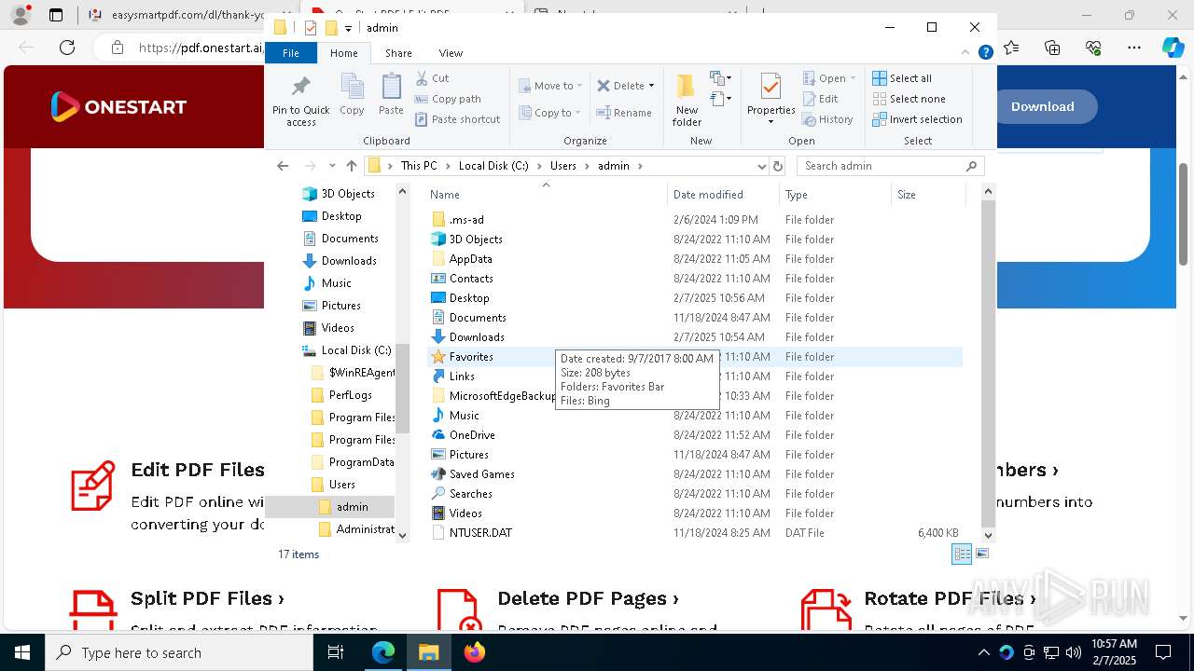This screenshot has width=1194, height=671.
Task: Select the OneDrive folder row
Action: pos(694,435)
